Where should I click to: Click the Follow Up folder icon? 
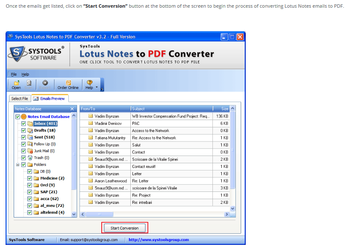pos(30,144)
